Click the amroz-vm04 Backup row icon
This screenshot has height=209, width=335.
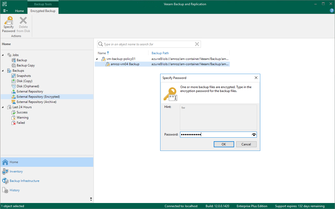coord(108,64)
